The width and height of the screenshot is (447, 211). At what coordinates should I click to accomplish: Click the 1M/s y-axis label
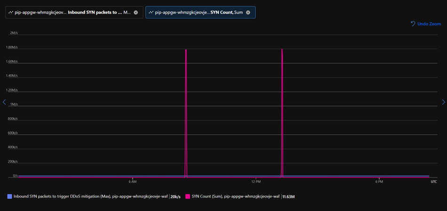click(14, 104)
